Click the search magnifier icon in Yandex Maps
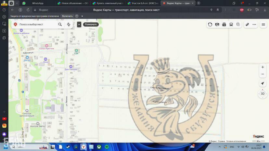Image resolution: width=269 pixels, height=151 pixels. (60, 24)
